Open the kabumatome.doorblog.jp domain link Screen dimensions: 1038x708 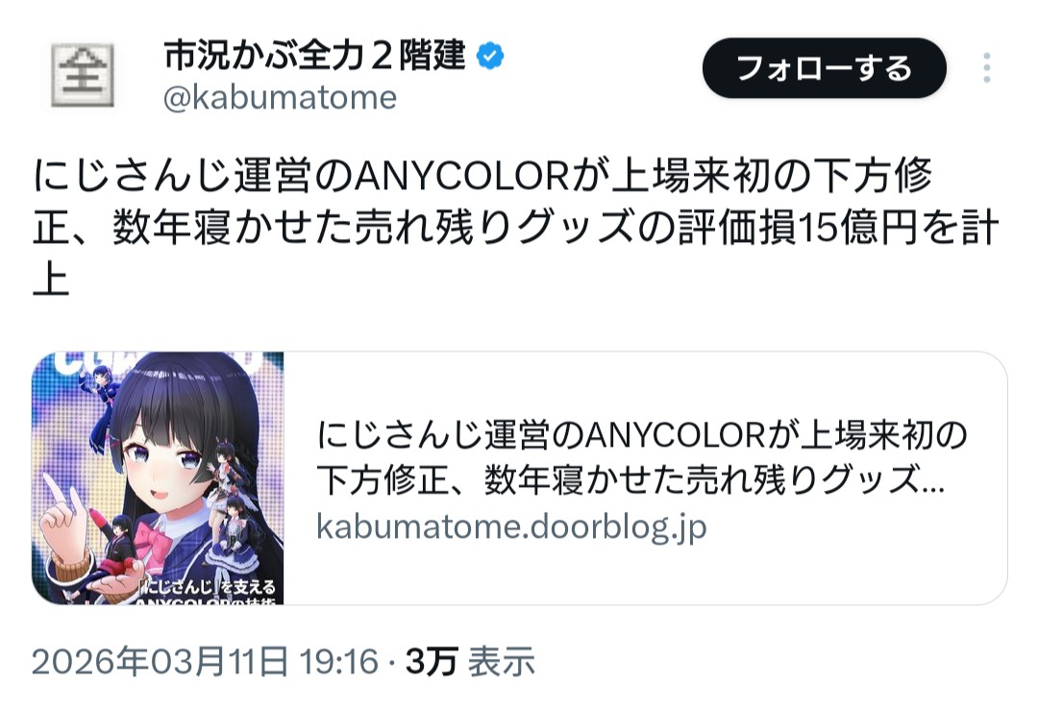point(511,526)
